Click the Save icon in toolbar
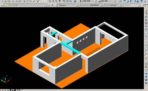 9,1
